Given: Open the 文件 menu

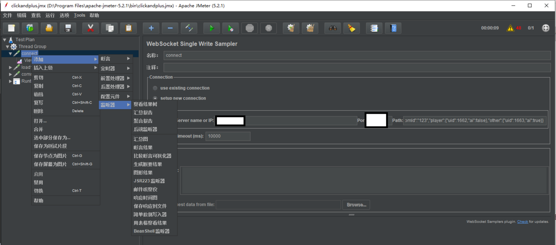Looking at the screenshot, I should 8,15.
